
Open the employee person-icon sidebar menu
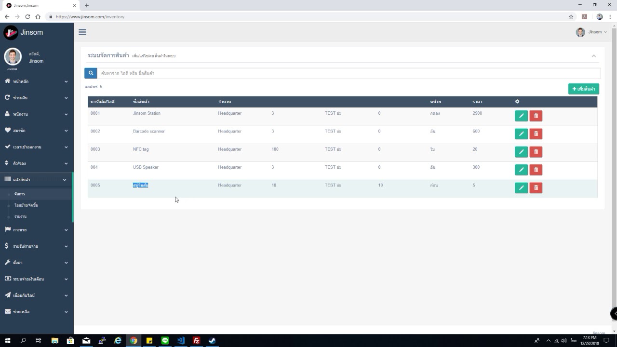click(37, 114)
